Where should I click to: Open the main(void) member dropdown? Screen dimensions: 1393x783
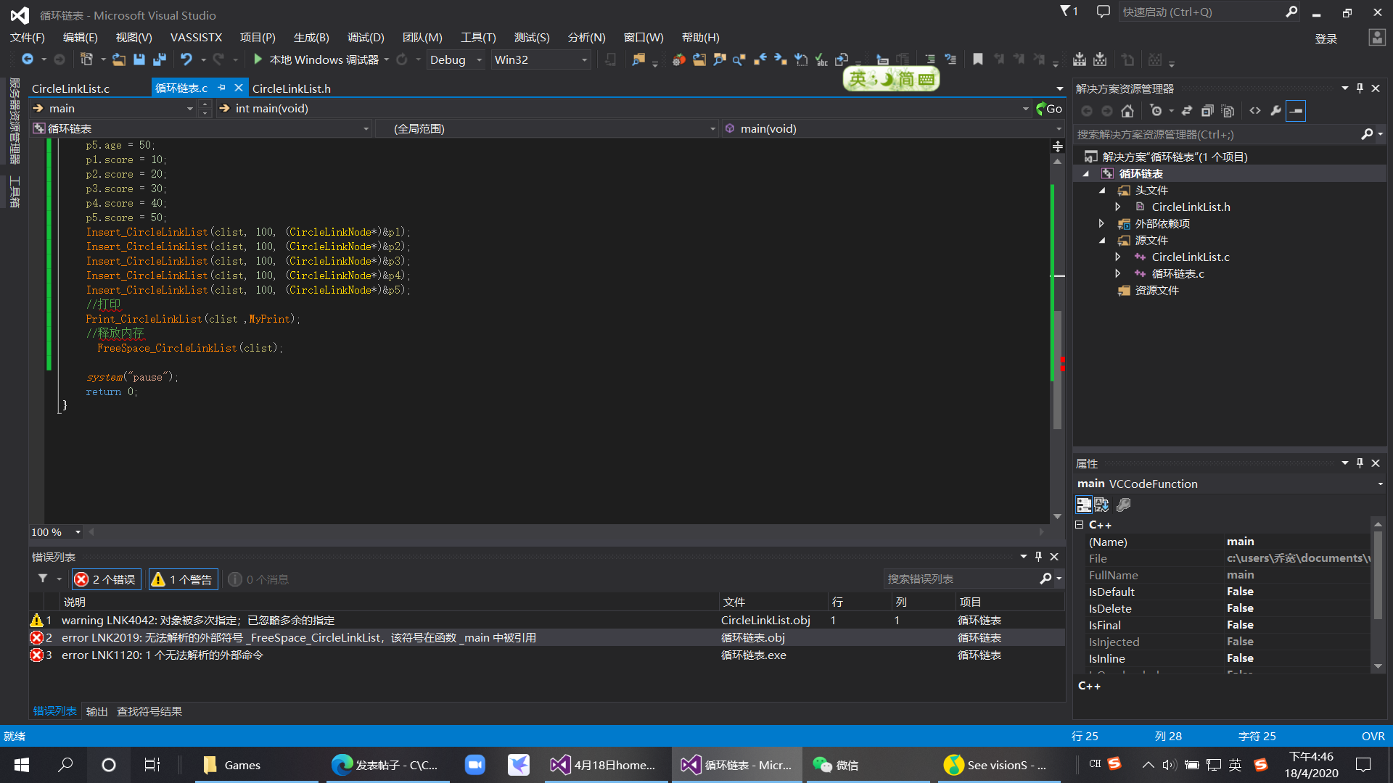click(893, 129)
